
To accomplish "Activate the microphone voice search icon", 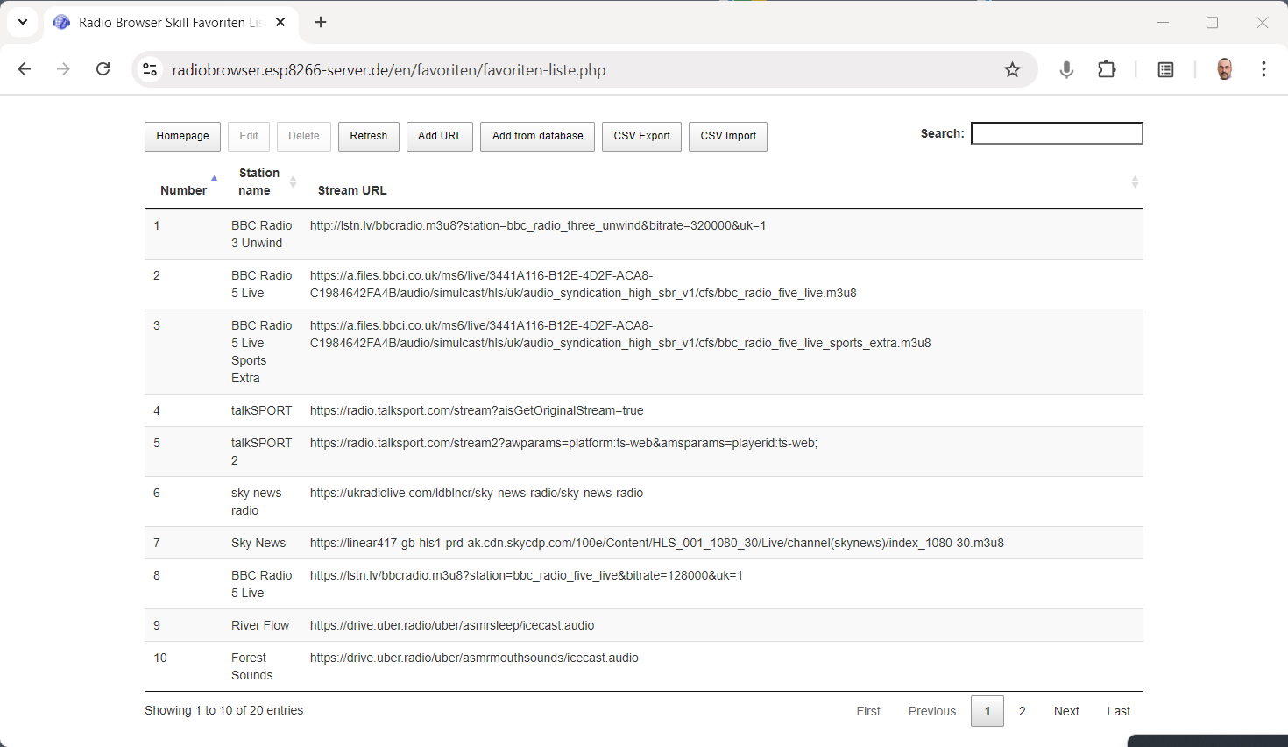I will (1066, 69).
